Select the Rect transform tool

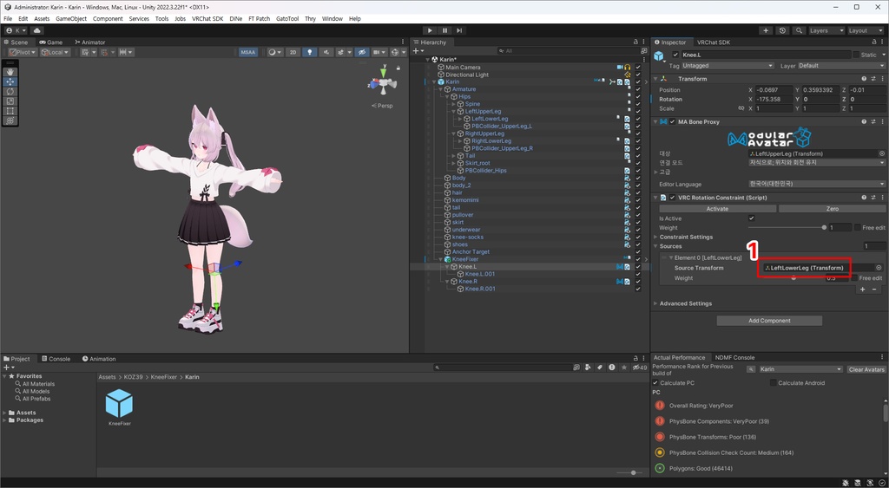tap(10, 111)
